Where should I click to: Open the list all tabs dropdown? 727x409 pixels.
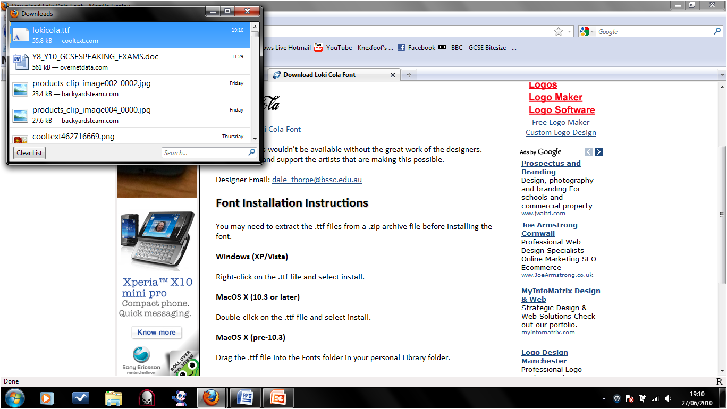pos(721,75)
